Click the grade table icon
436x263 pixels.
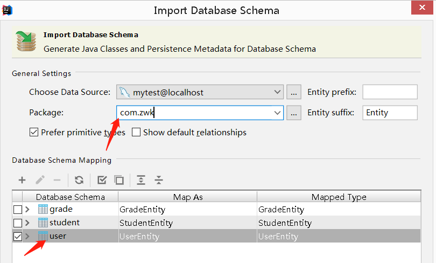click(x=43, y=209)
